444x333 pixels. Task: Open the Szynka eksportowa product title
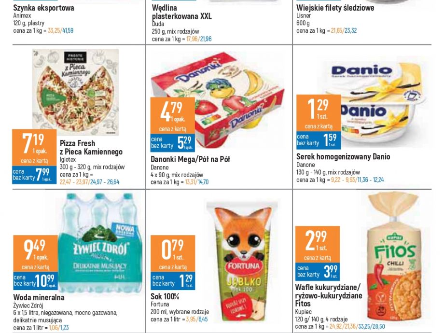43,8
